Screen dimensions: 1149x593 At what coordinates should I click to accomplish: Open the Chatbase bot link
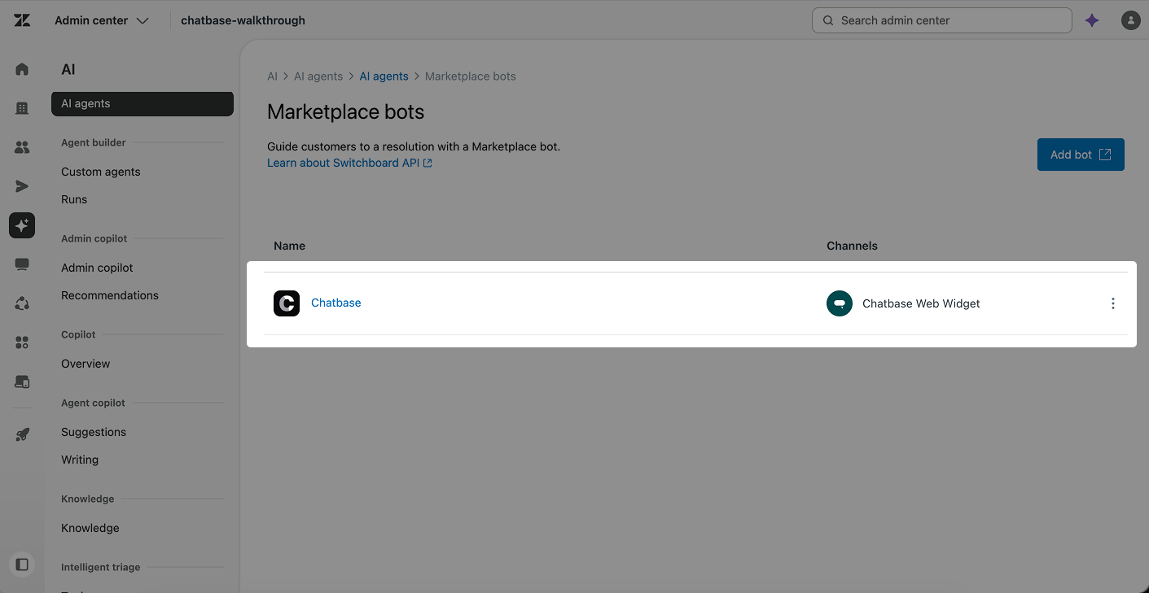pos(336,303)
